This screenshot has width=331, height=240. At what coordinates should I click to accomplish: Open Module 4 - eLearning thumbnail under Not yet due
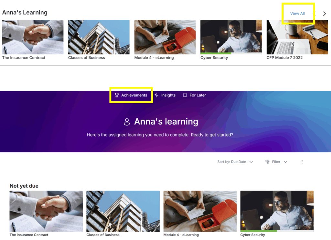[x=200, y=211]
